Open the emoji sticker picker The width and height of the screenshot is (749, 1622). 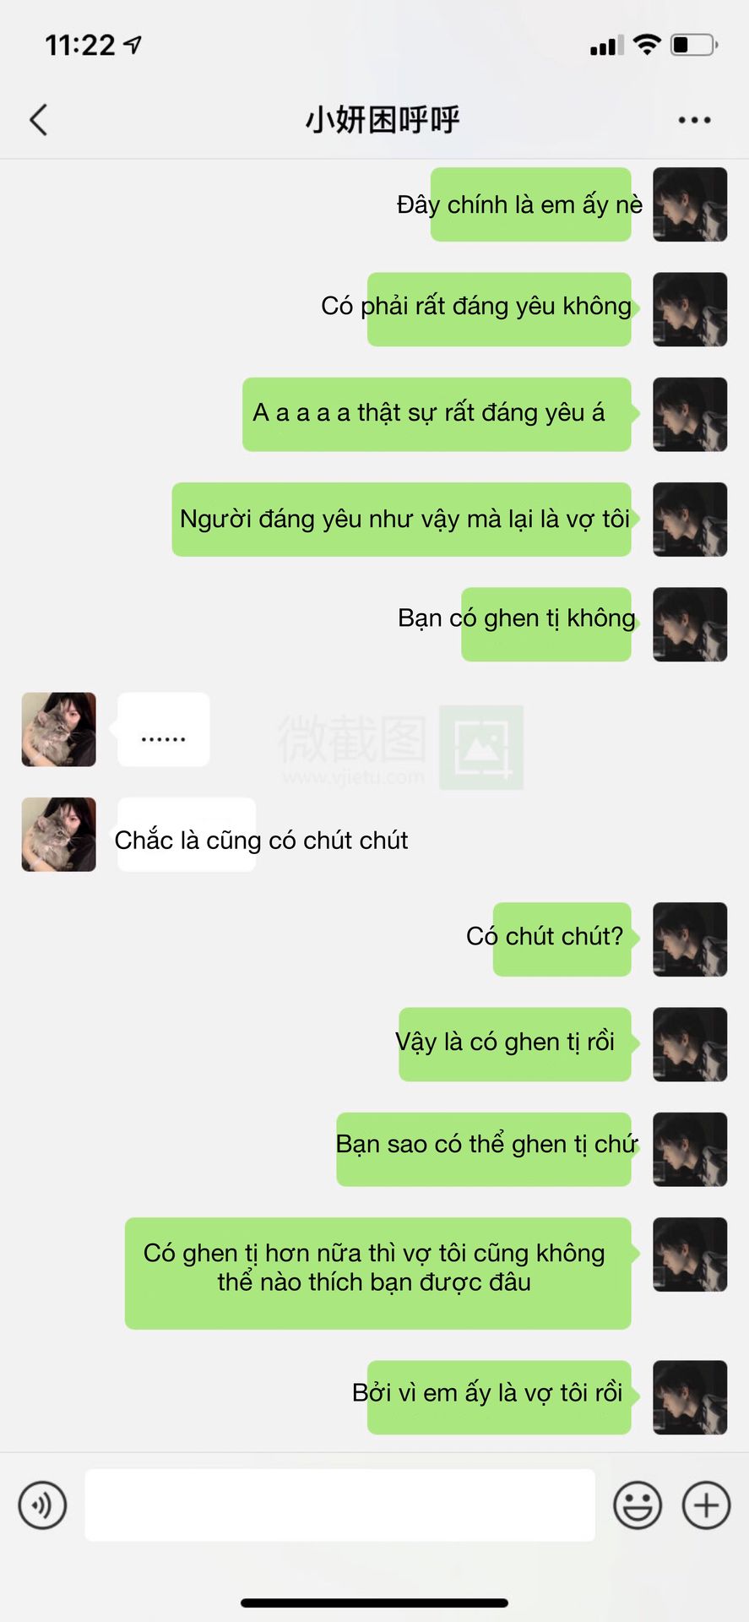tap(638, 1505)
